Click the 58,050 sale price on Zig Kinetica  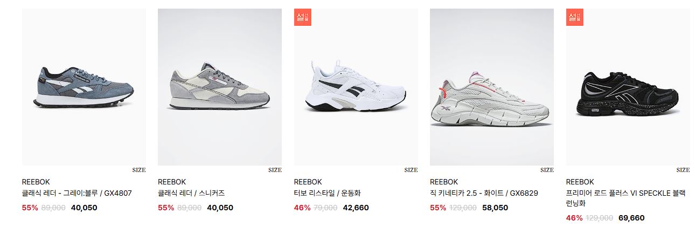pyautogui.click(x=495, y=208)
